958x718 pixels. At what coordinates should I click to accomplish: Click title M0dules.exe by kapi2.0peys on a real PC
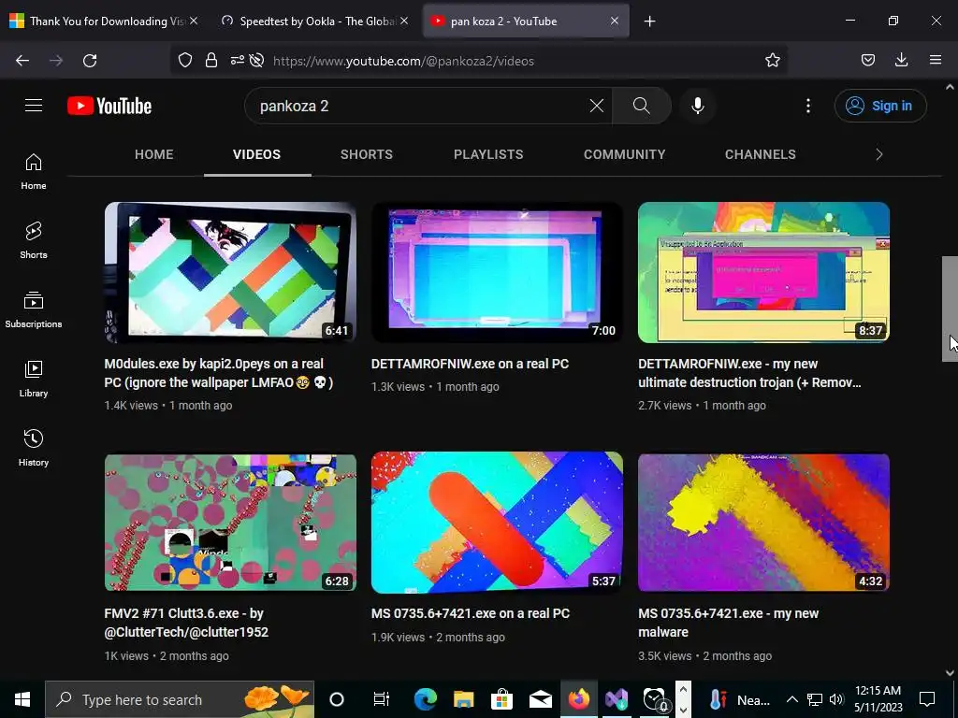219,373
